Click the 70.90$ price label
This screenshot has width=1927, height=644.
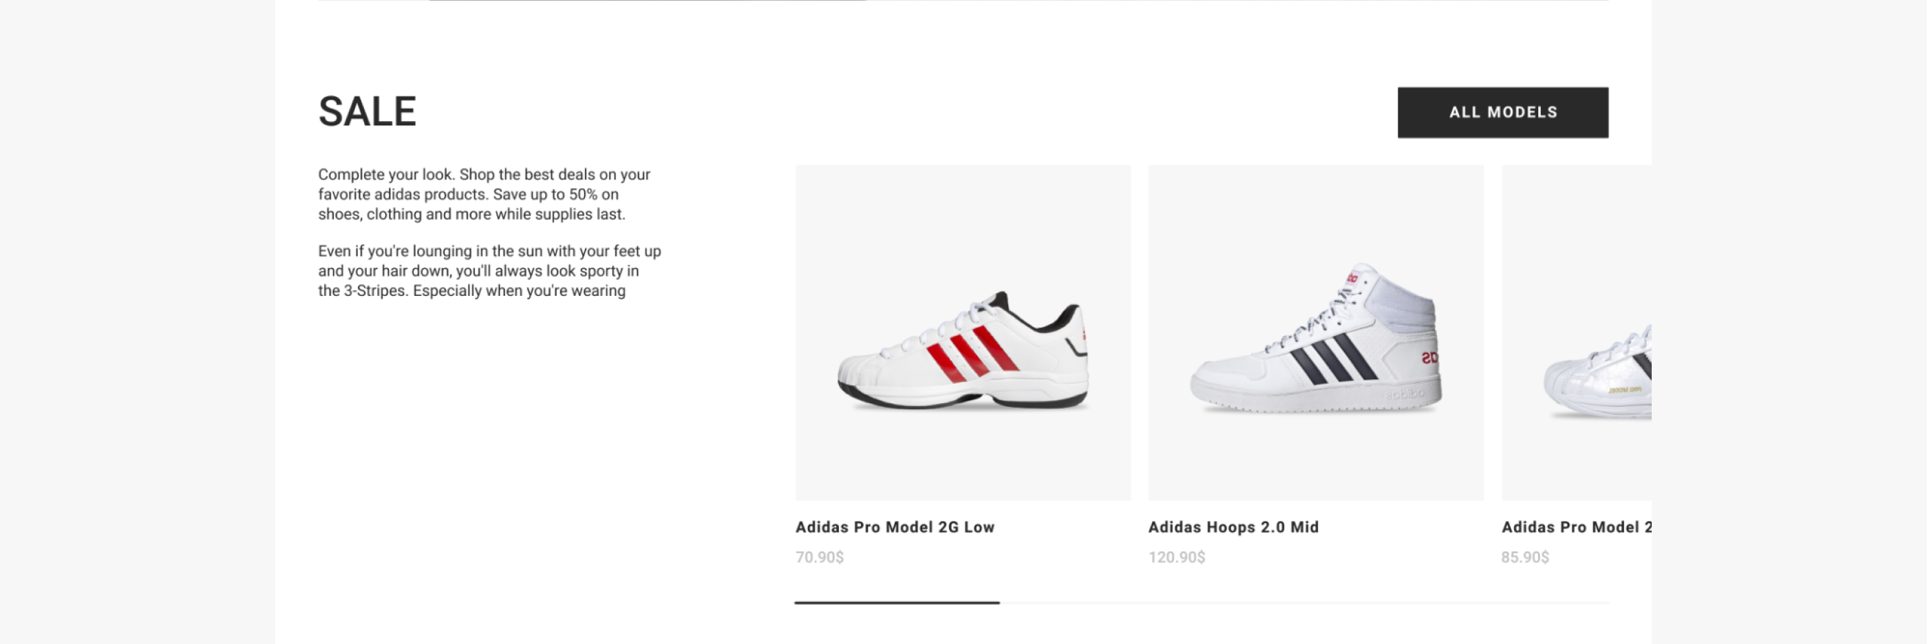[819, 557]
